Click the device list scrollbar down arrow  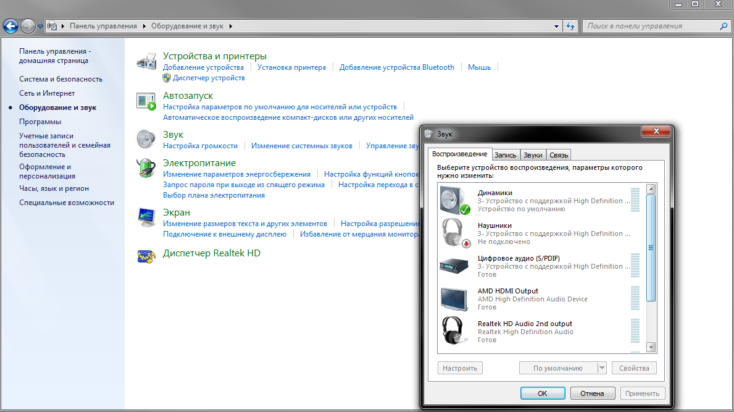pyautogui.click(x=651, y=348)
